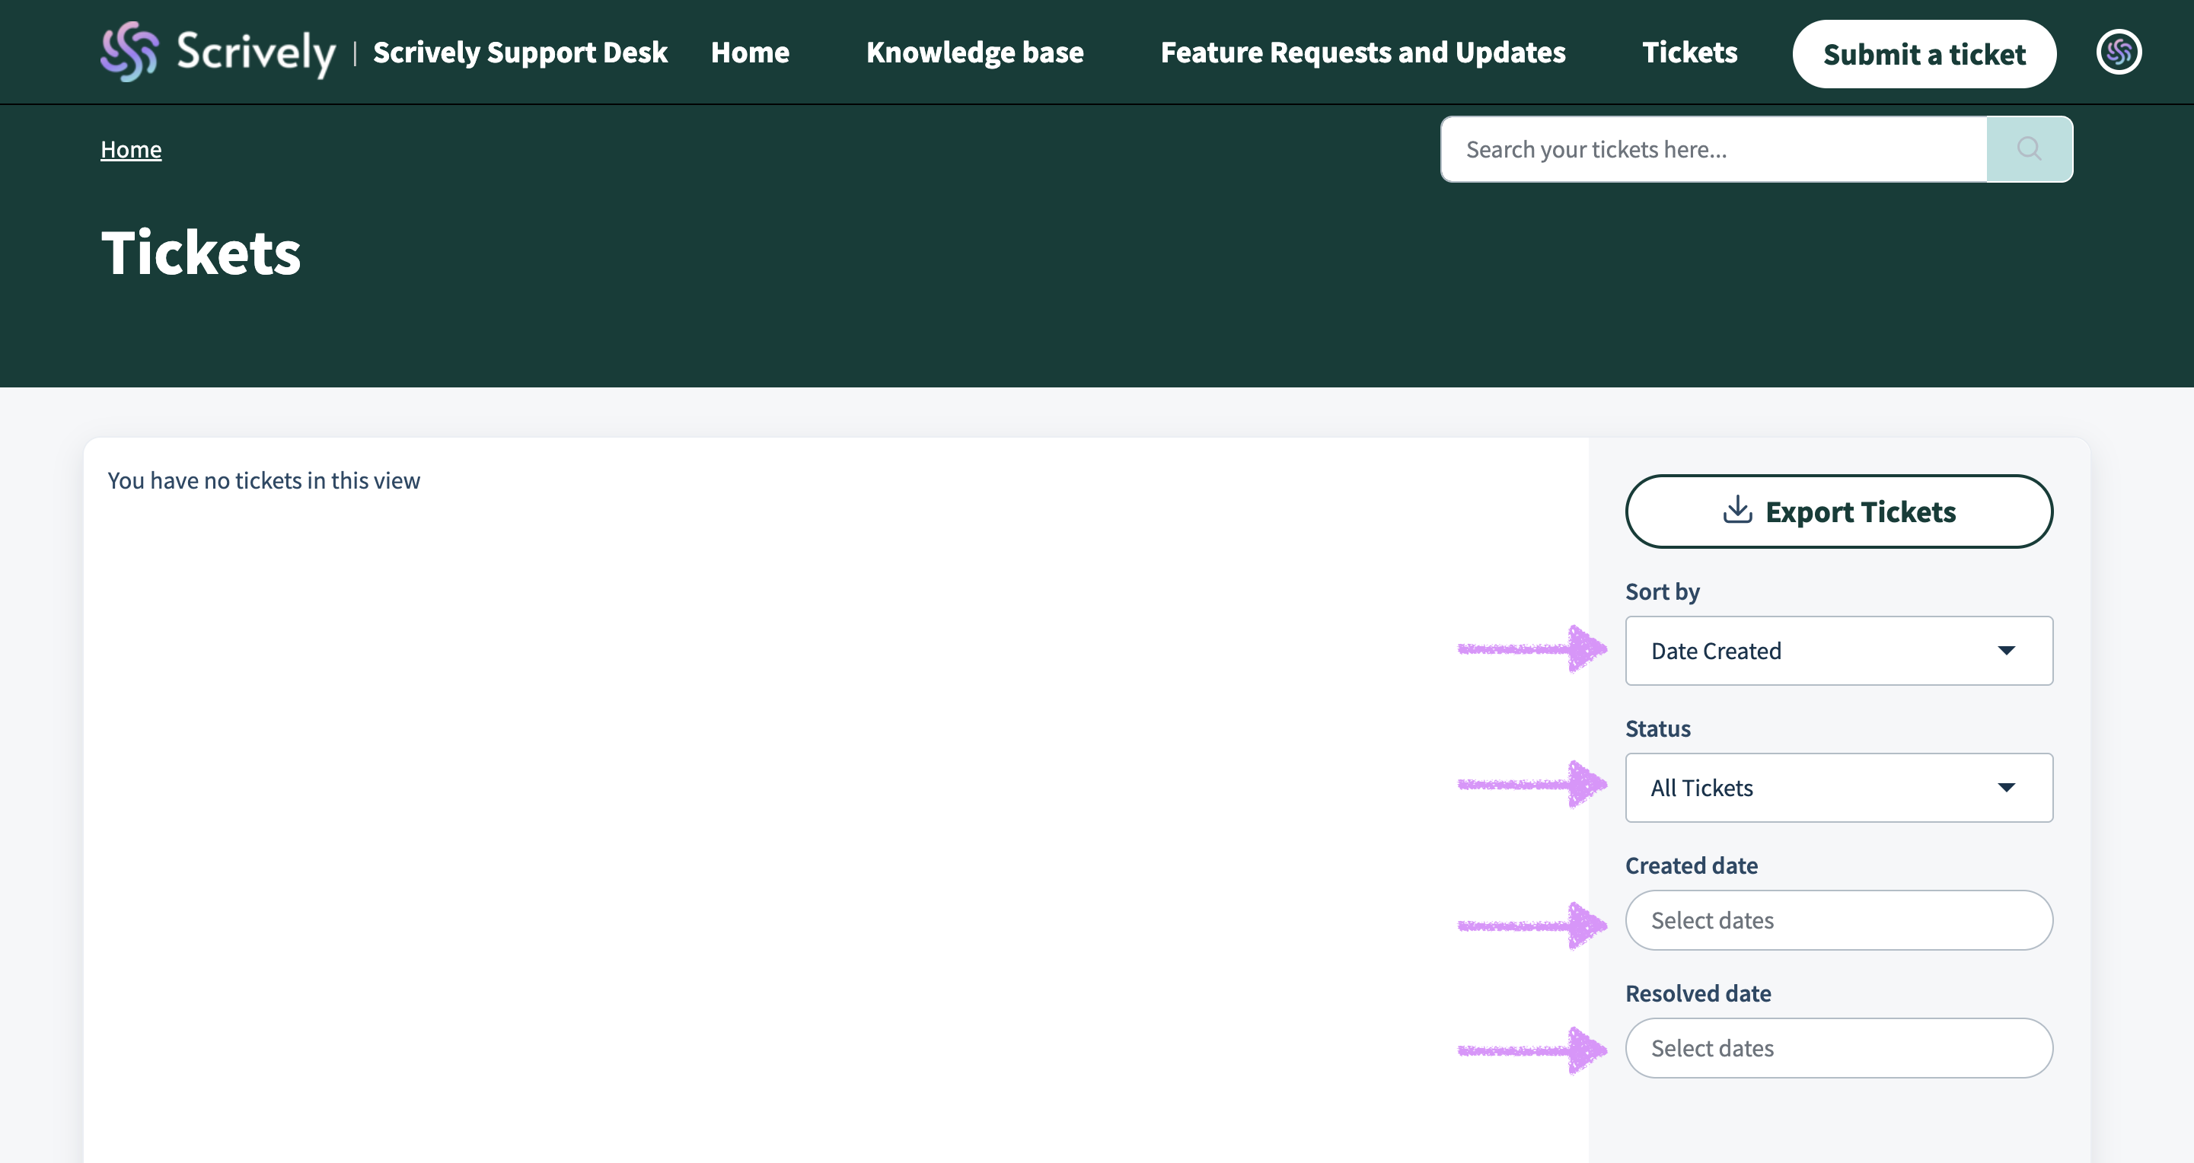Click the Status caret arrow
2194x1163 pixels.
coord(2006,788)
